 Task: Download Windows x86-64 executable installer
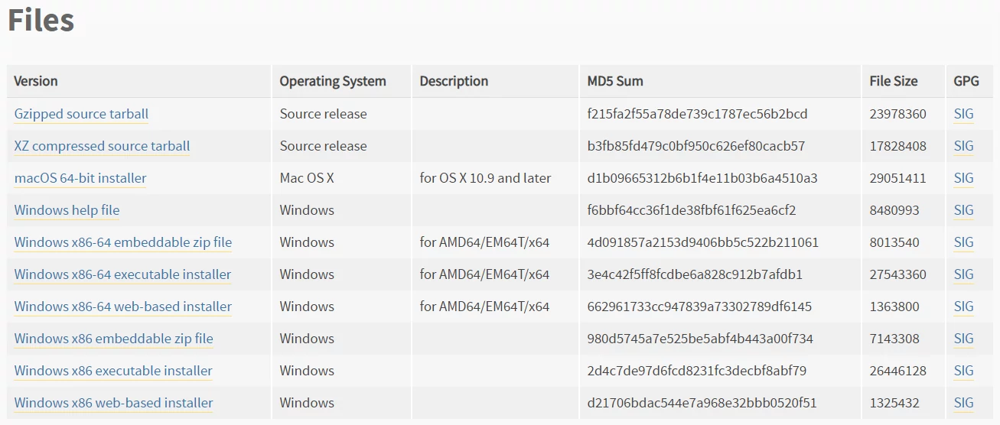(x=122, y=274)
